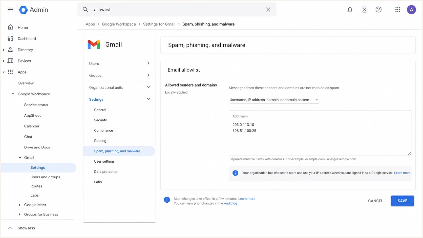Click the Apps grid icon in sidebar

click(10, 72)
